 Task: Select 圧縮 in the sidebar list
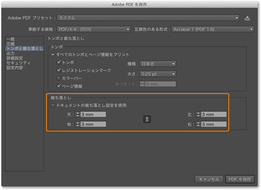(x=11, y=44)
